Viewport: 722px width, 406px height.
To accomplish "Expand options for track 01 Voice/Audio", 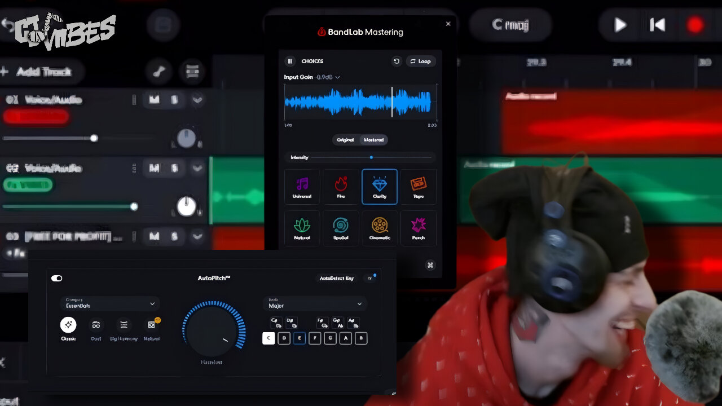I will pos(197,100).
